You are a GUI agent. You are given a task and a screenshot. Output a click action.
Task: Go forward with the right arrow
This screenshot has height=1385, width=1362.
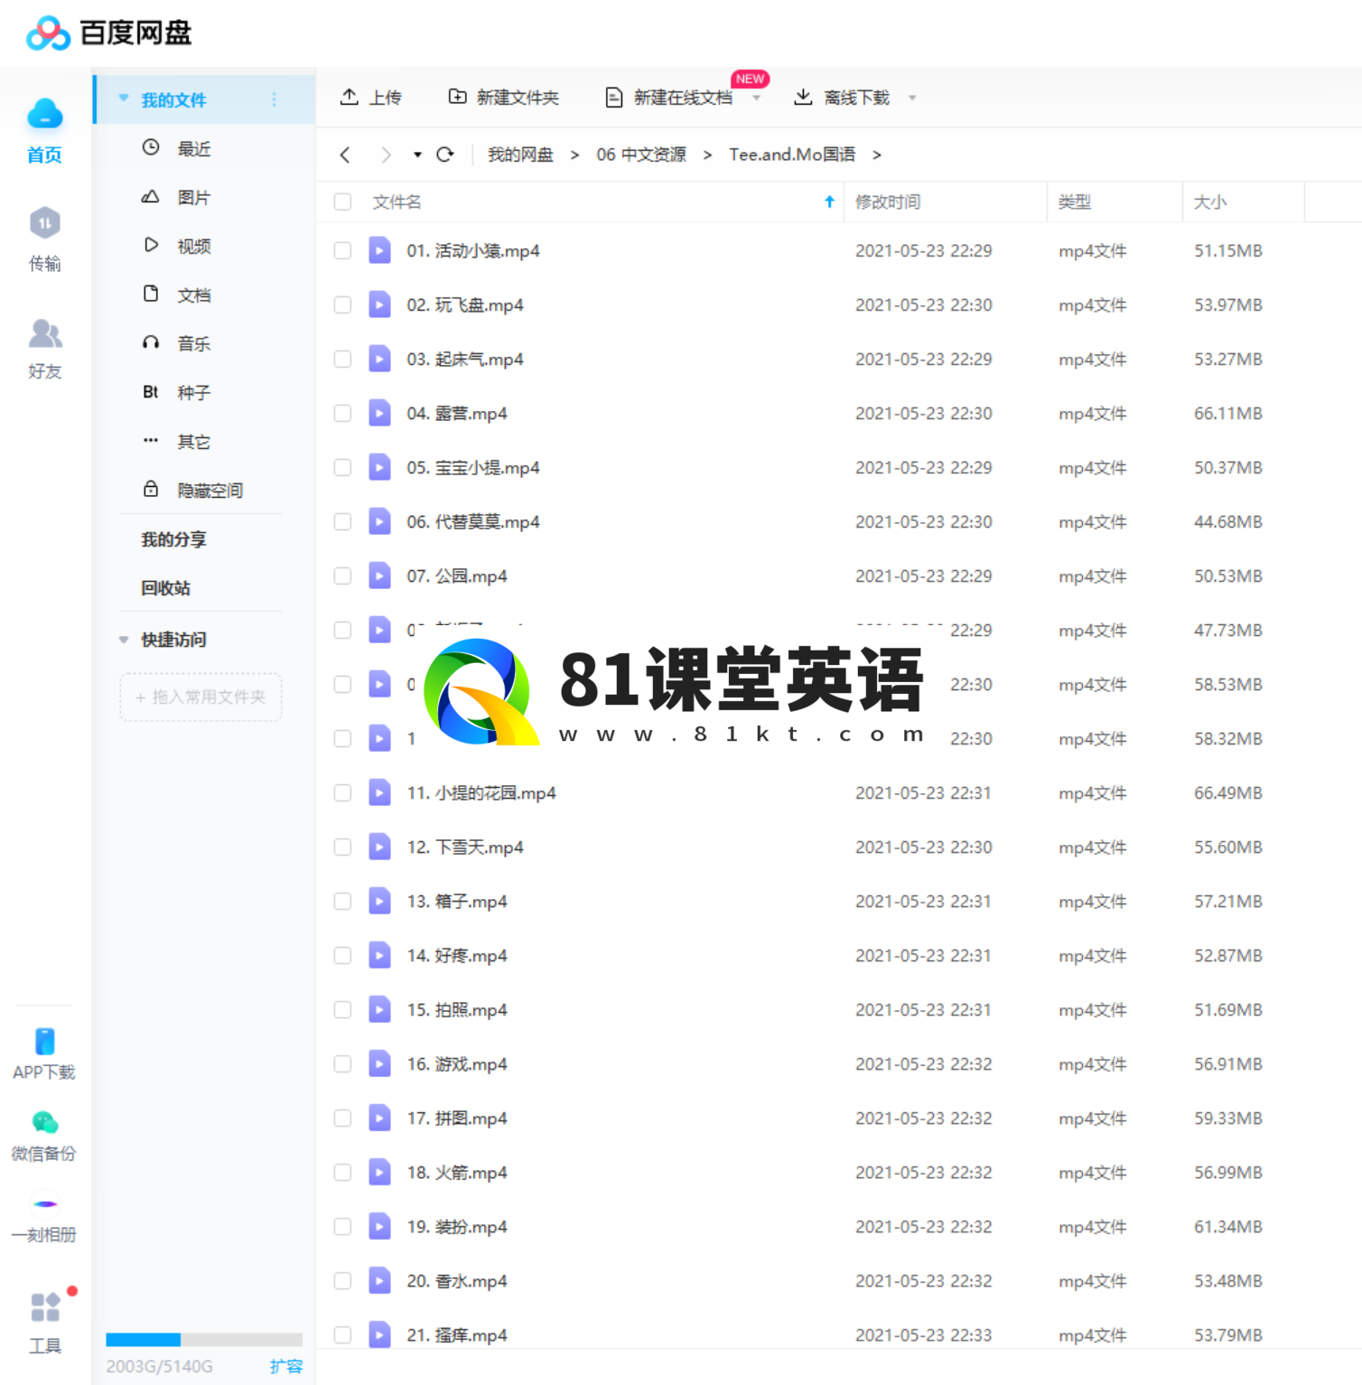pos(386,154)
